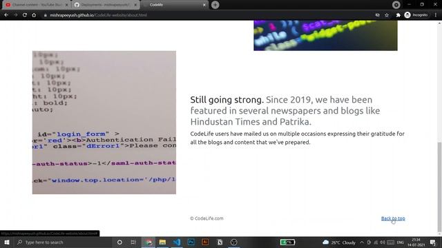View site security lock info

(x=45, y=15)
